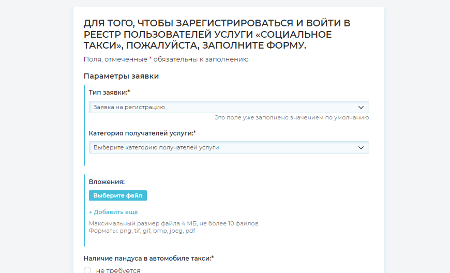450x273 pixels.
Task: Click the chevron arrow in 'Заявка на регистрацию' field
Action: (x=361, y=107)
